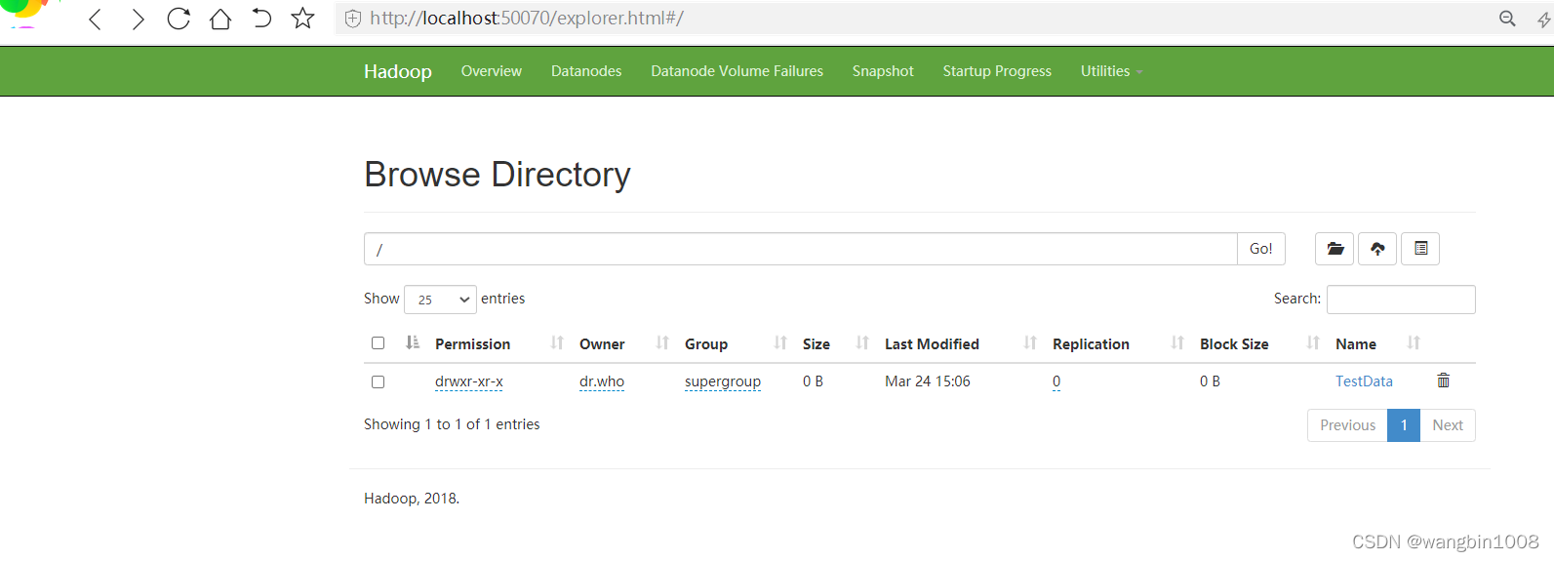Select page 1 in pagination
Screen dimensions: 1554x561
pyautogui.click(x=1404, y=425)
